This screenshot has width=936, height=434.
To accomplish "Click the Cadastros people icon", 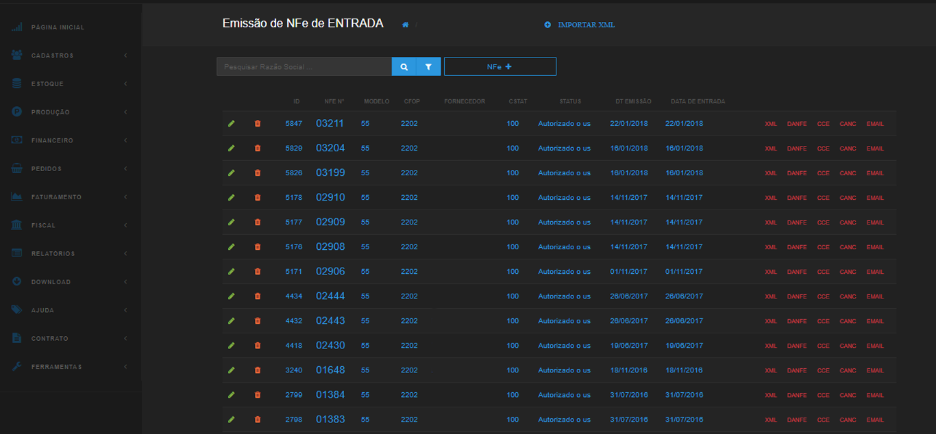I will 17,55.
